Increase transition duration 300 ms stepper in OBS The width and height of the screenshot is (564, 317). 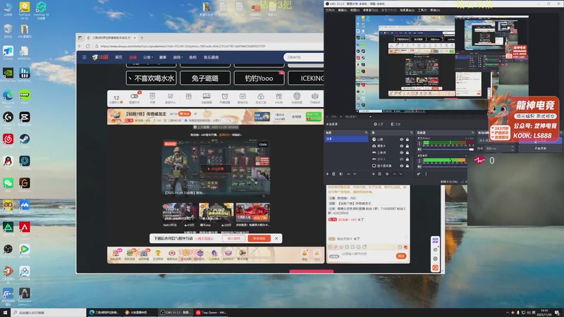(513, 147)
